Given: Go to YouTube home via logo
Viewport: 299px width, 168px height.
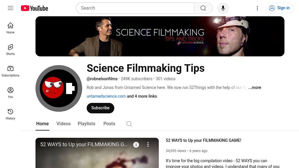Looking at the screenshot, I should pos(35,8).
